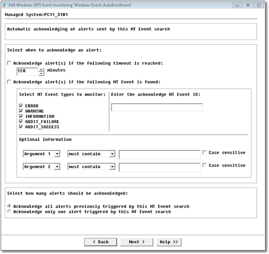269x254 pixels.
Task: Click the application icon in title bar
Action: tap(4, 5)
